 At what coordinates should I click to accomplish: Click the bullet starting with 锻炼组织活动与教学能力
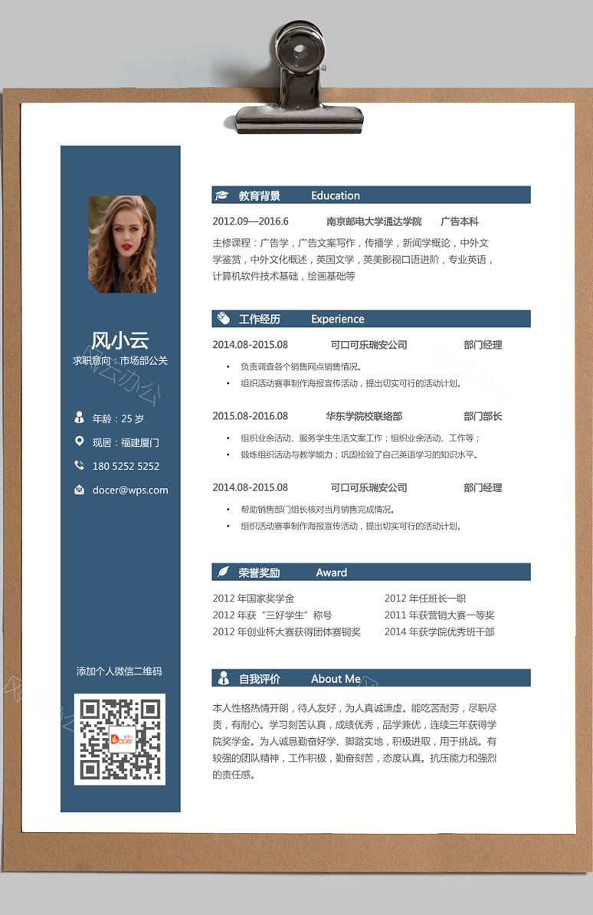click(x=359, y=454)
